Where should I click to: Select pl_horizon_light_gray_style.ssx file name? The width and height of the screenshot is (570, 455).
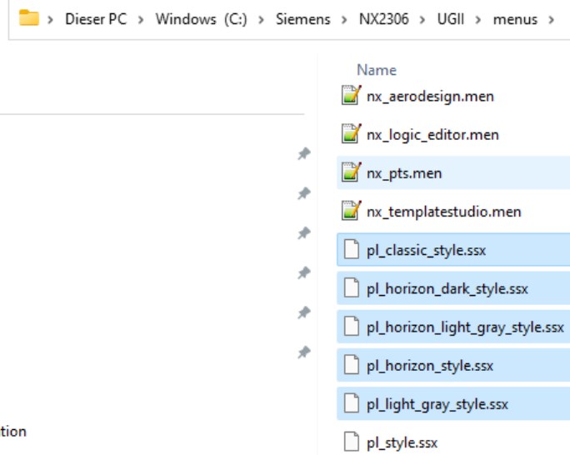465,327
